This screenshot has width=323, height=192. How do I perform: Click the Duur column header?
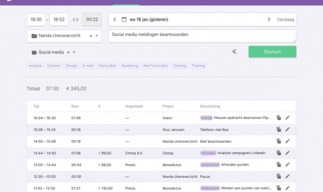[x=75, y=107]
